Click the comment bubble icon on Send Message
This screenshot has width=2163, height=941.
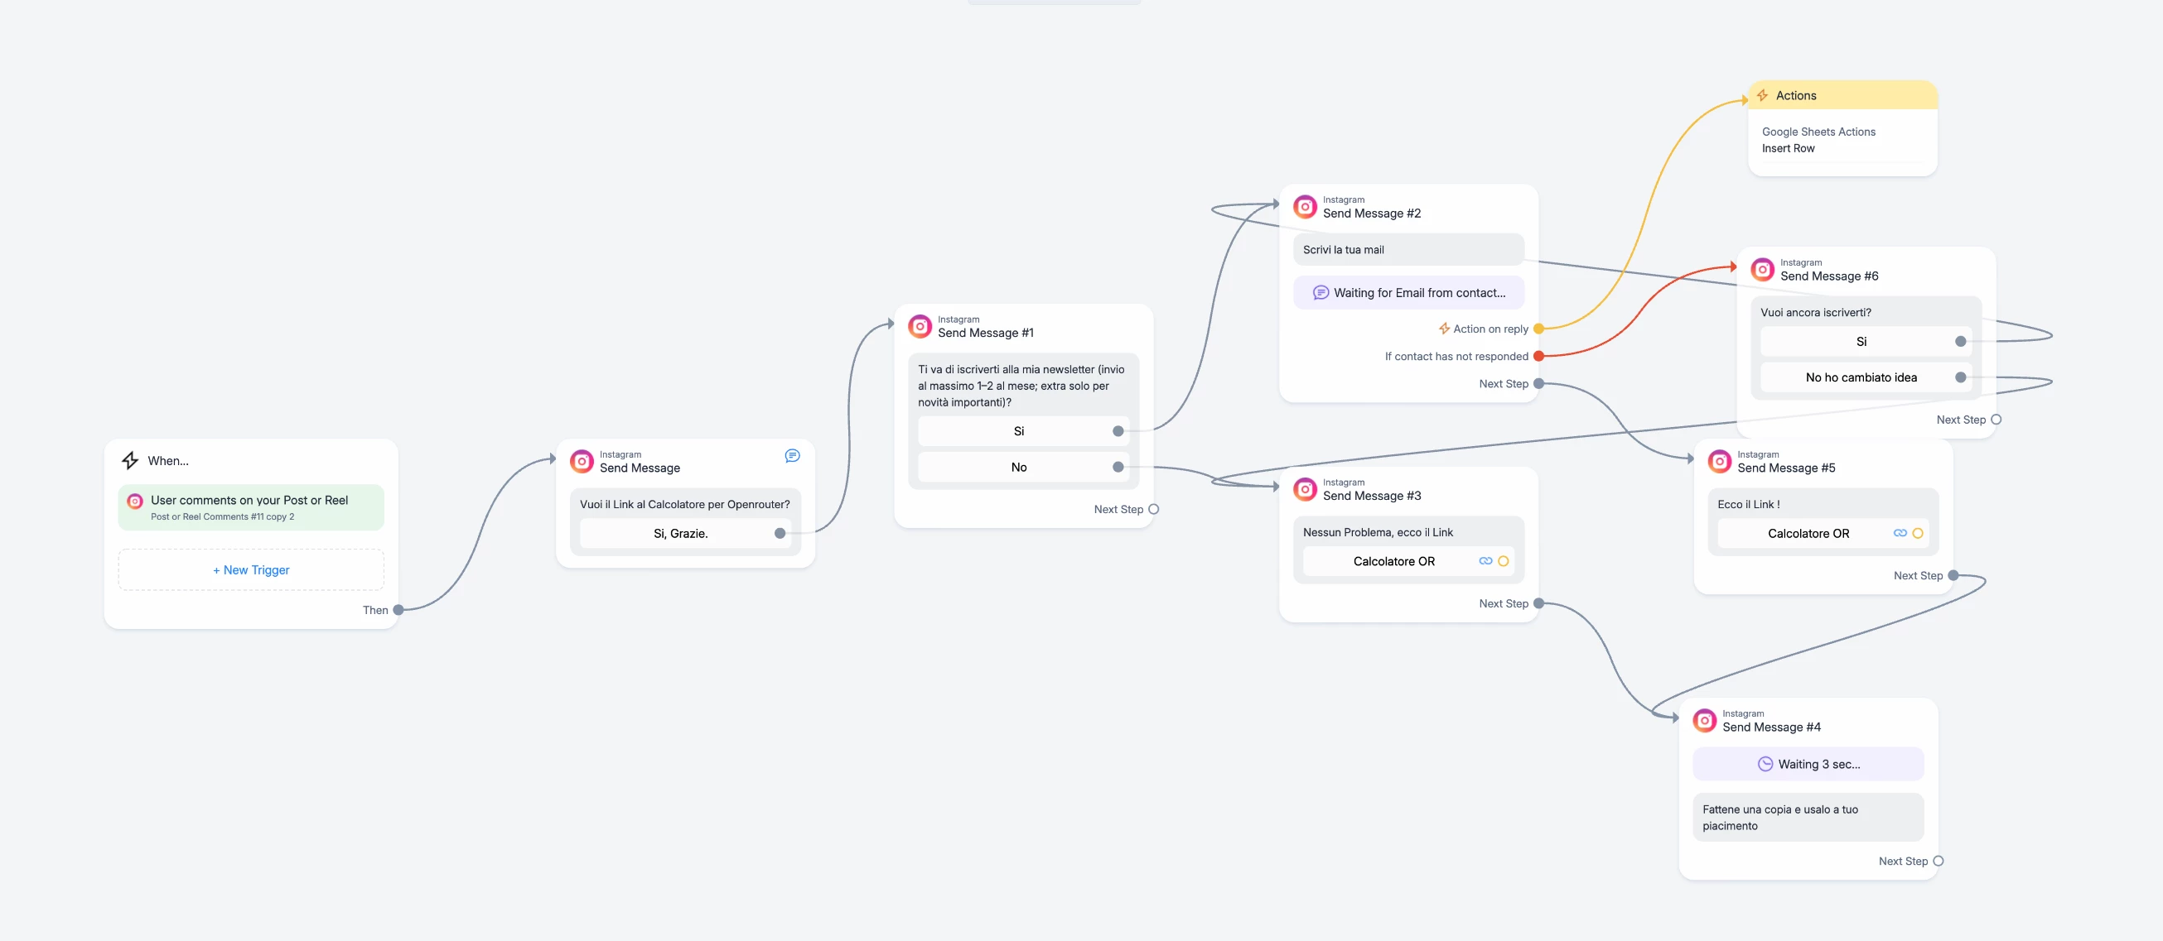coord(792,455)
